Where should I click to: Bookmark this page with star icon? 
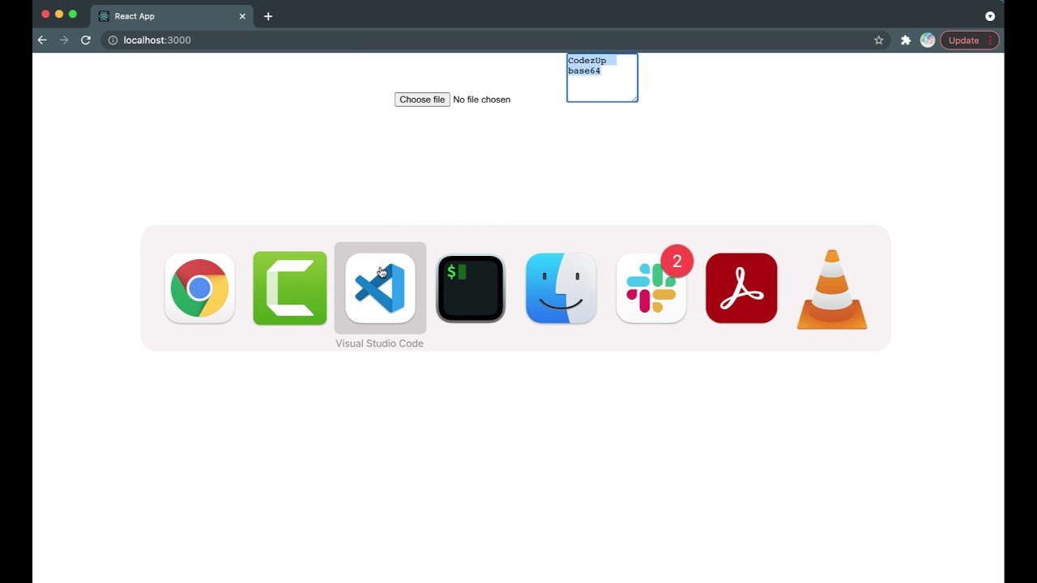click(x=878, y=40)
